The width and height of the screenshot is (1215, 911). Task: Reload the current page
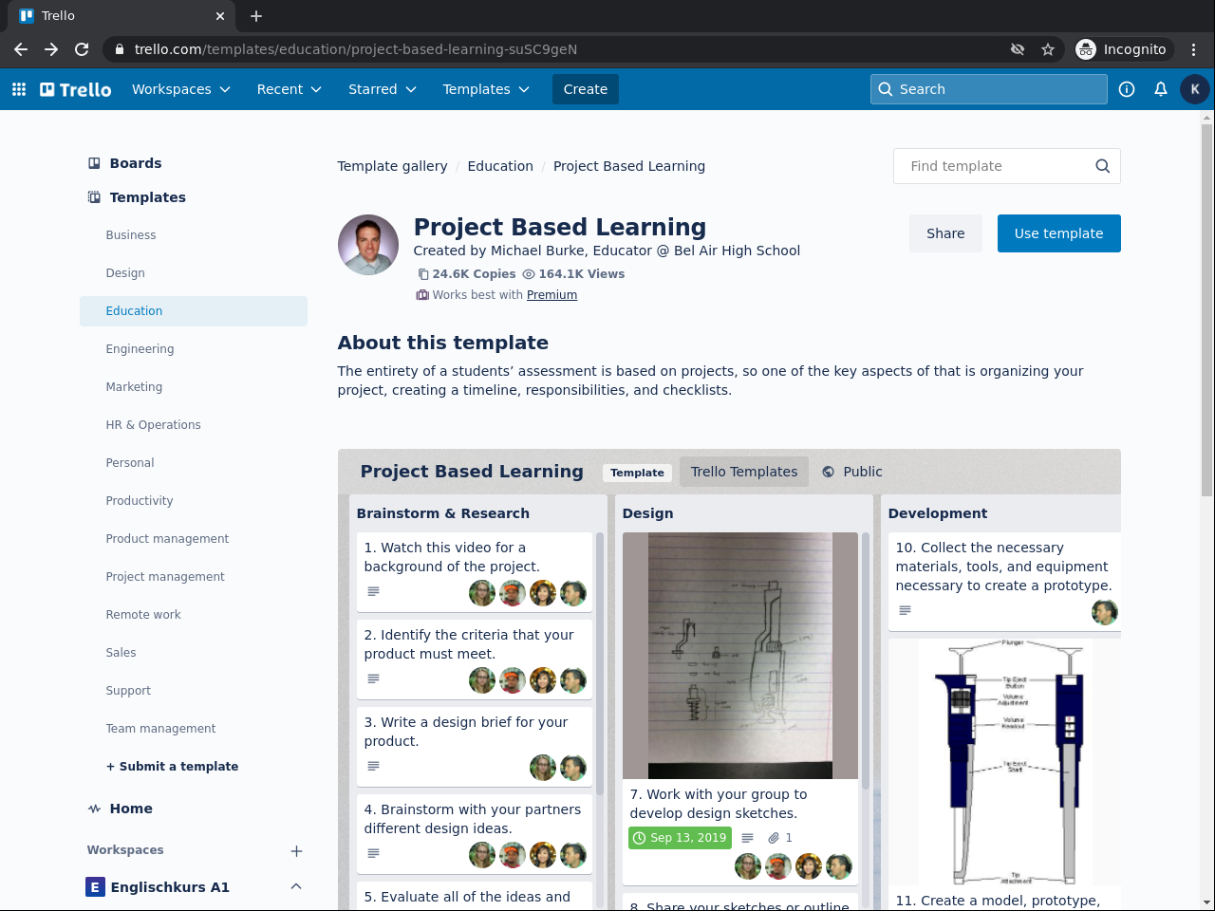click(x=82, y=49)
